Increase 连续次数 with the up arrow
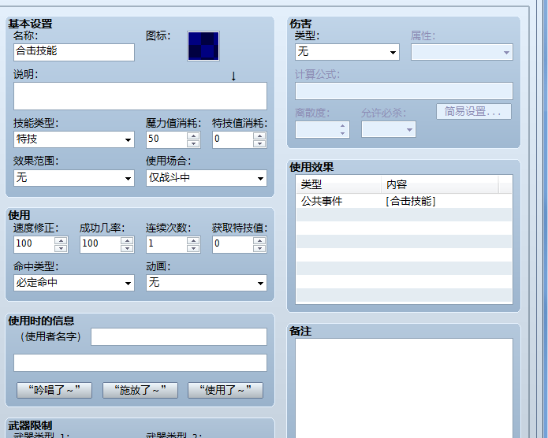This screenshot has width=548, height=438. point(193,240)
